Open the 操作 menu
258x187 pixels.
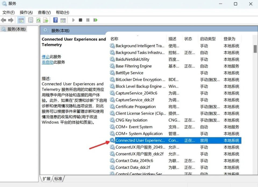click(x=26, y=12)
